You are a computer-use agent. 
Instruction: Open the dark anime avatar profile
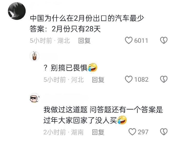click(x=17, y=11)
